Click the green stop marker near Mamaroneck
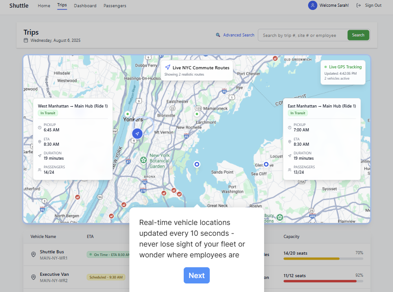This screenshot has width=393, height=292. click(197, 114)
